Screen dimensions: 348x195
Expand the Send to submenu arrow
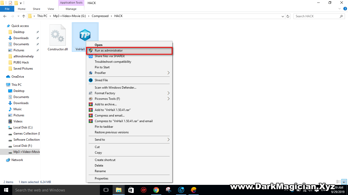click(168, 140)
